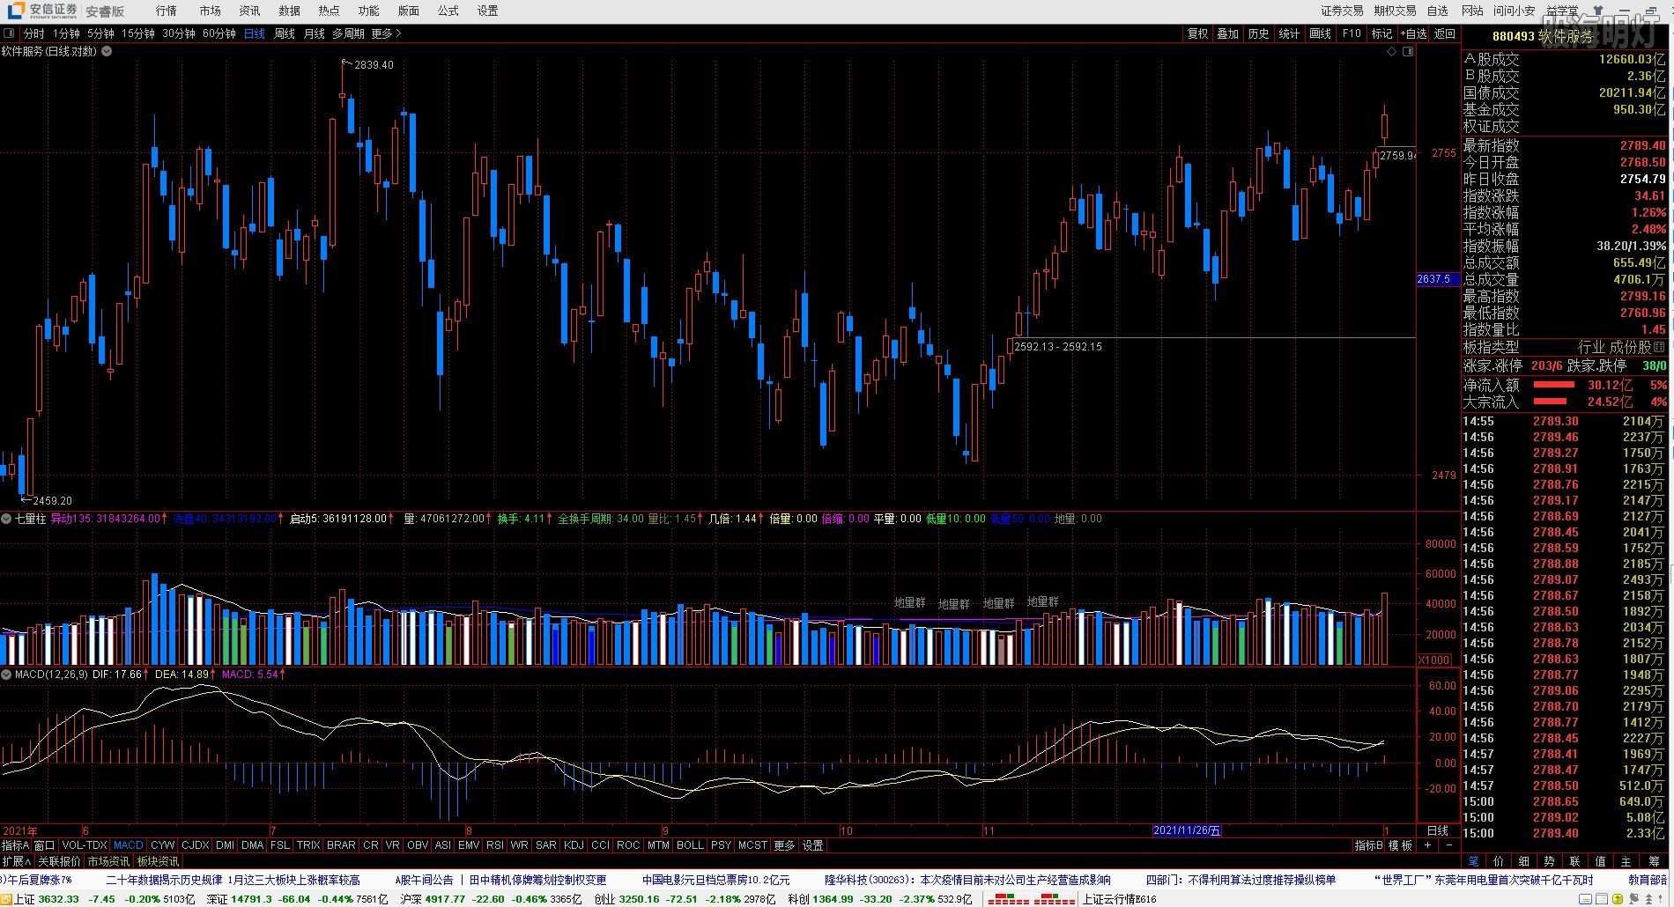This screenshot has width=1674, height=907.
Task: Click the small icon at 板指类型 row end
Action: coord(1659,347)
